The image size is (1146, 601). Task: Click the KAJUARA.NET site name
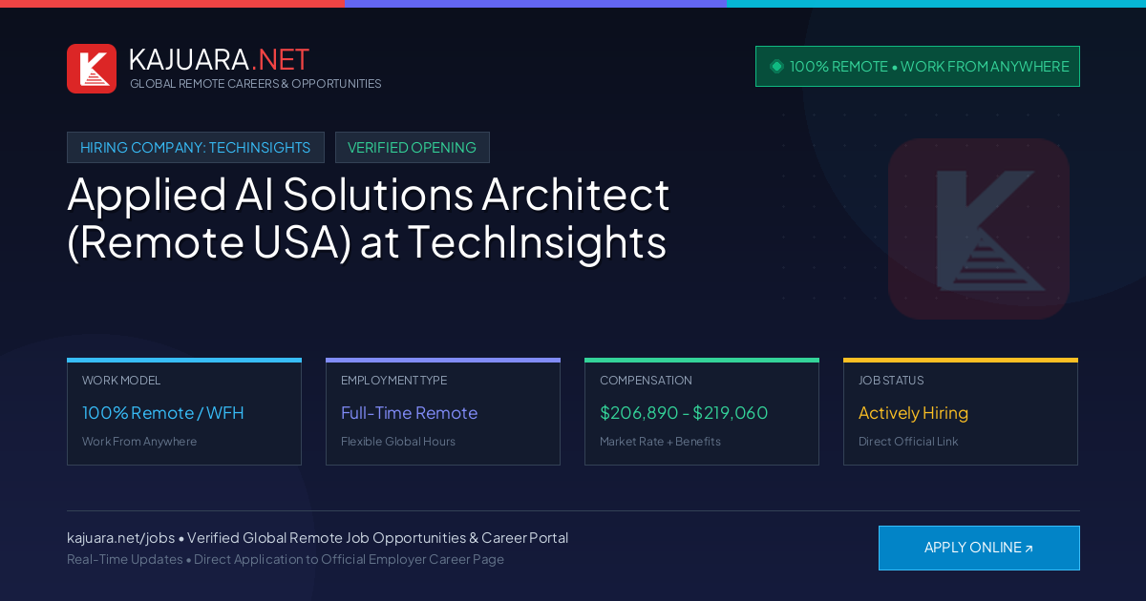[219, 59]
